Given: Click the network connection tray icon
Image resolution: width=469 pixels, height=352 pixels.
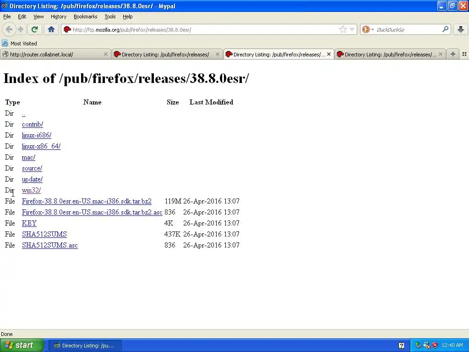Looking at the screenshot, I should (x=427, y=346).
